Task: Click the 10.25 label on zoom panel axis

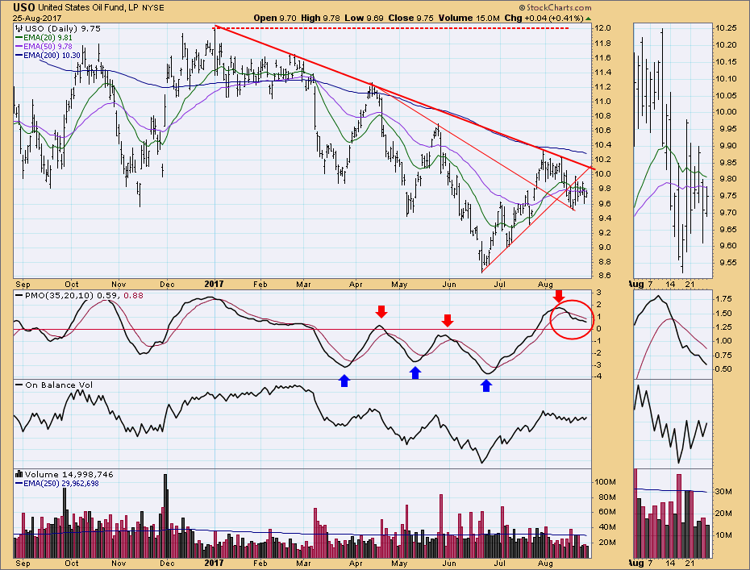Action: [x=726, y=28]
